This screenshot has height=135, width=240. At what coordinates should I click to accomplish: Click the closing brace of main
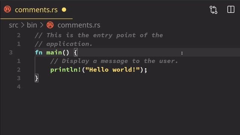coord(37,78)
